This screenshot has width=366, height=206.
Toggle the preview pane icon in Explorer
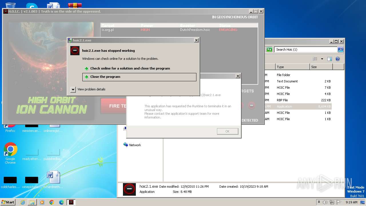point(329,59)
